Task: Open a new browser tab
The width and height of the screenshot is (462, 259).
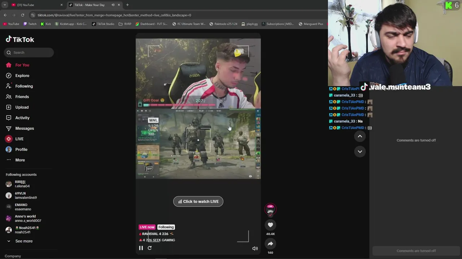Action: click(x=127, y=5)
